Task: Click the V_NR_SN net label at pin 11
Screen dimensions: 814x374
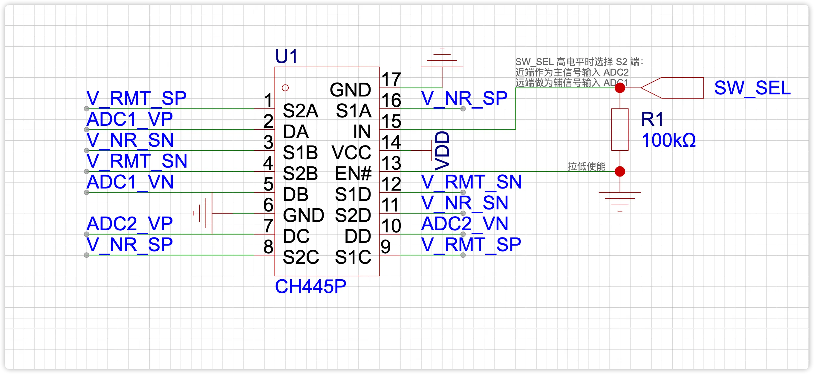Action: [464, 203]
